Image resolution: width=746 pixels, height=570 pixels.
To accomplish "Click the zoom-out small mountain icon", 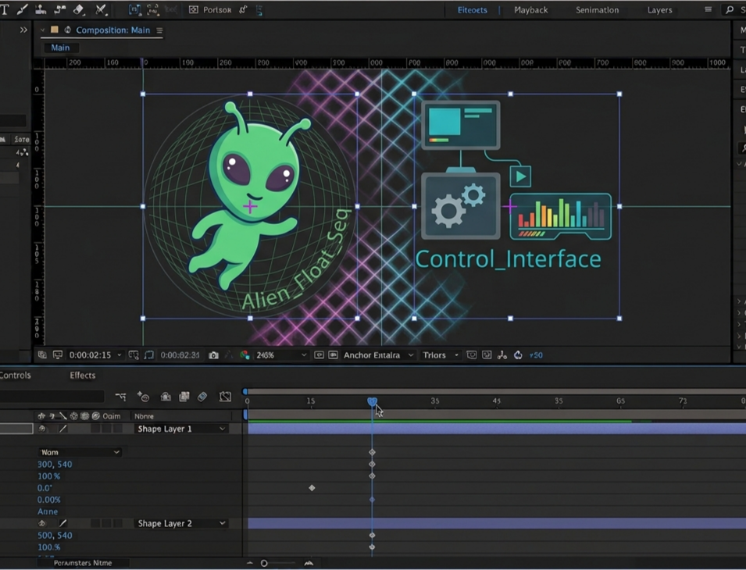I will tap(250, 563).
